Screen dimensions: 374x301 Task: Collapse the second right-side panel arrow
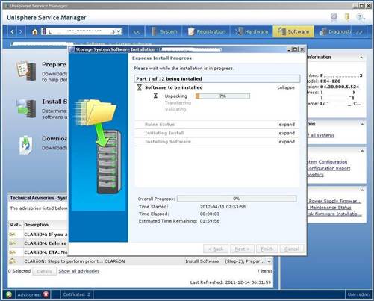pyautogui.click(x=362, y=124)
